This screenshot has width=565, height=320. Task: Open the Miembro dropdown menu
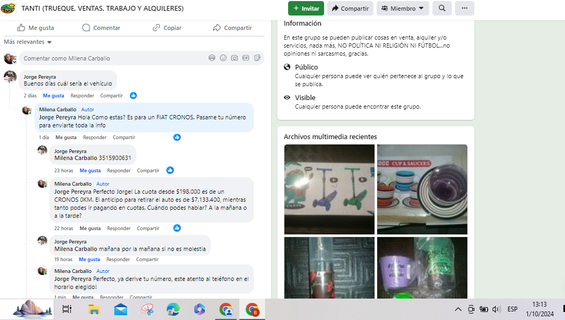402,9
